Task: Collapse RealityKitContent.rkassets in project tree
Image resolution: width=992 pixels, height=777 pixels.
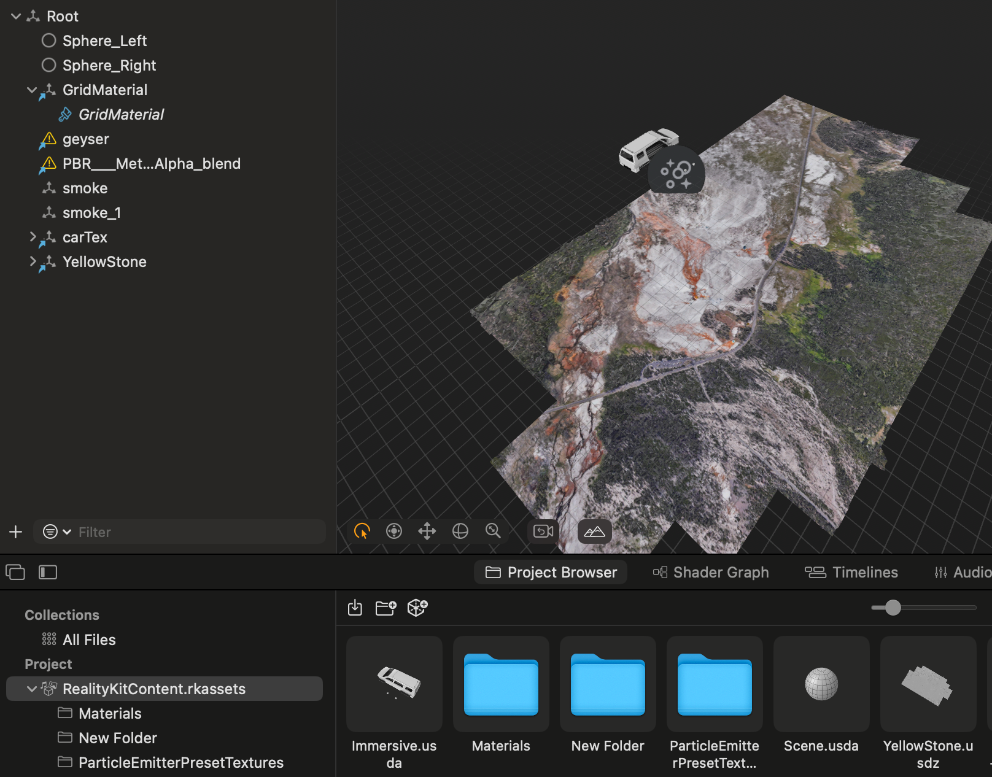Action: pos(32,689)
